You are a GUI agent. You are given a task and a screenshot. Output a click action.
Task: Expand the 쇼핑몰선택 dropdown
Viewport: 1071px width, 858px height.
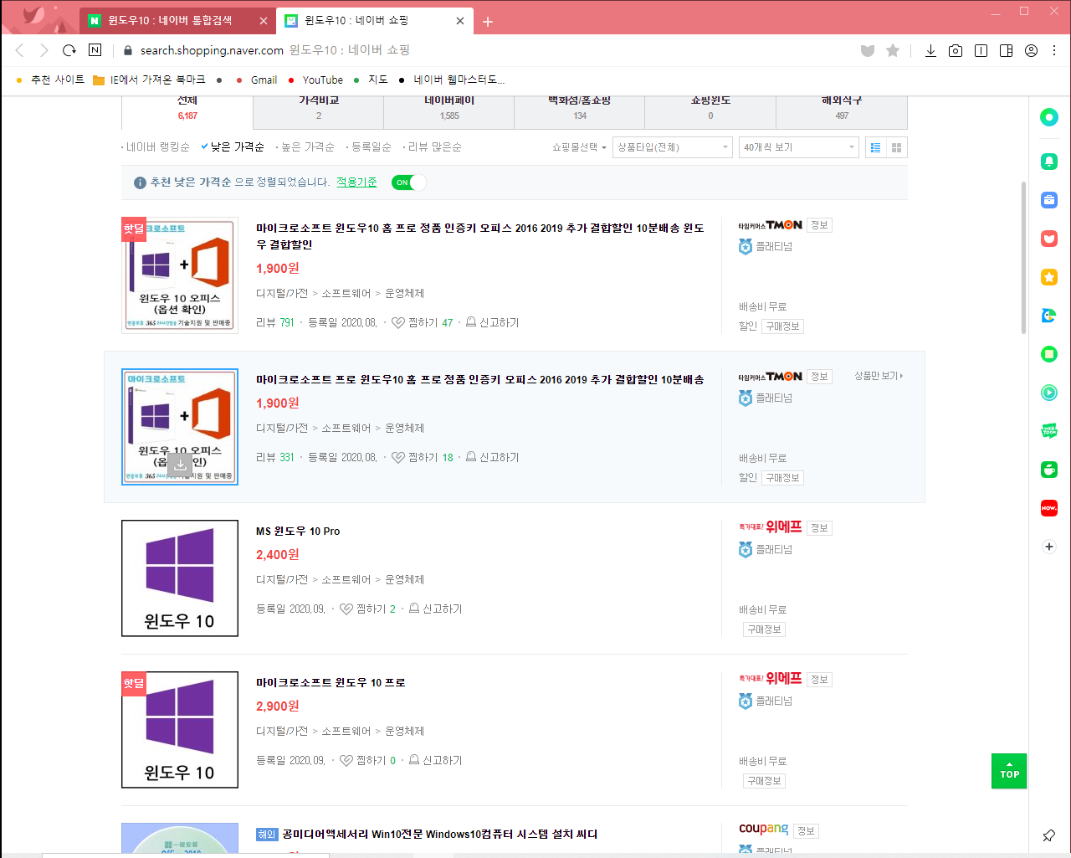(579, 147)
